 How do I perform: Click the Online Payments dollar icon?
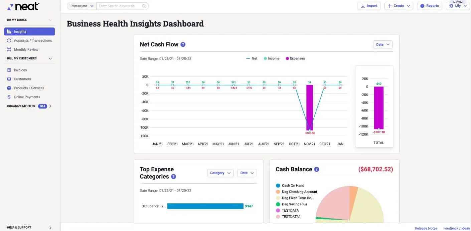[x=9, y=97]
